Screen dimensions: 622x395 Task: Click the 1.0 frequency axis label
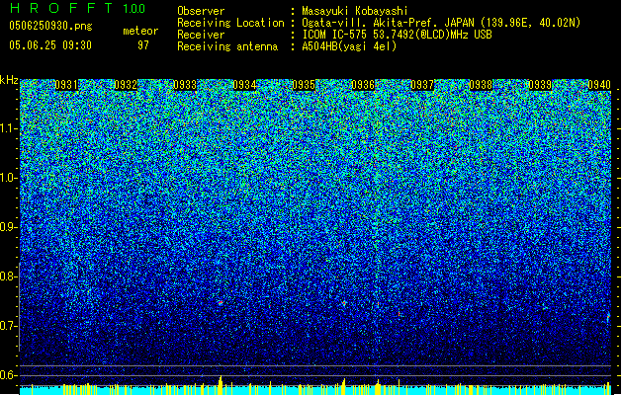(9, 178)
